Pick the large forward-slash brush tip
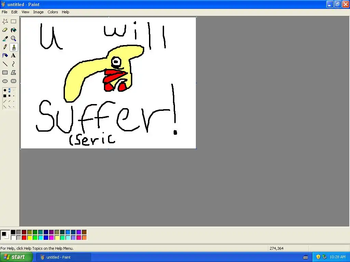The height and width of the screenshot is (262, 350). point(5,101)
